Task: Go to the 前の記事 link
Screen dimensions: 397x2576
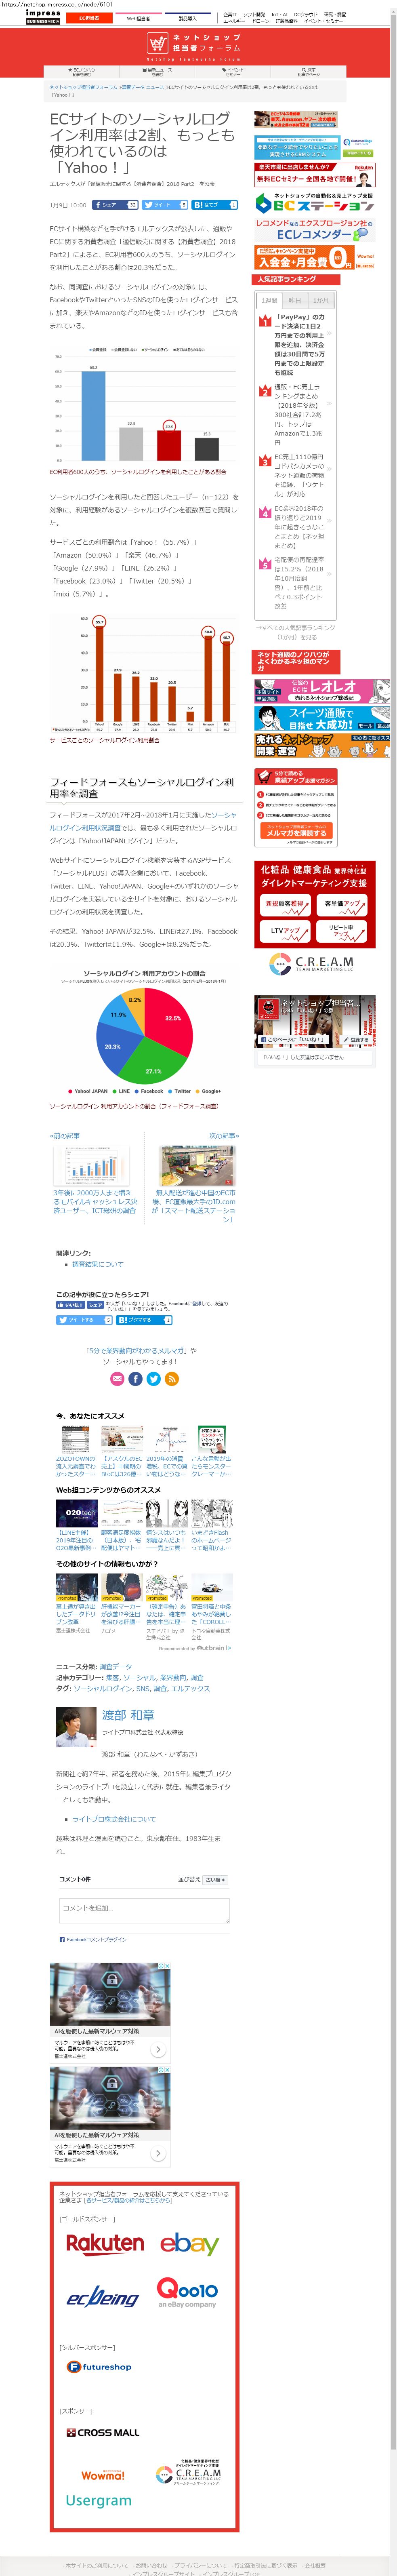Action: (x=66, y=1136)
